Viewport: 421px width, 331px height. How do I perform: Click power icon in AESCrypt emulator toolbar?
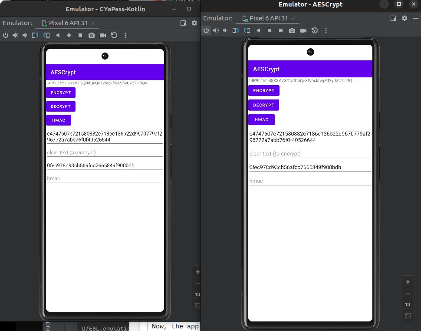[206, 30]
